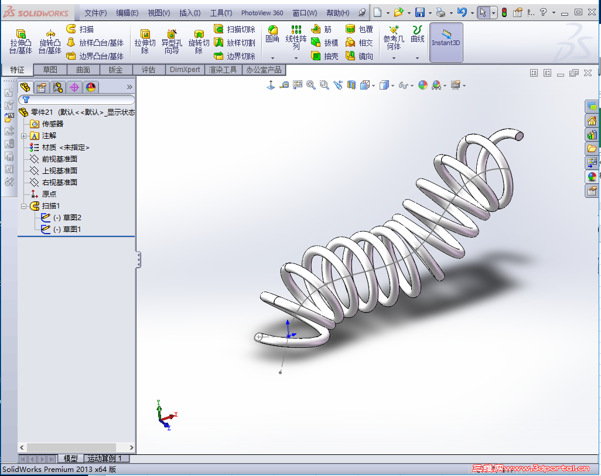Viewport: 601px width, 476px height.
Task: Open dropdown arrow under 参考几何体
Action: point(394,58)
